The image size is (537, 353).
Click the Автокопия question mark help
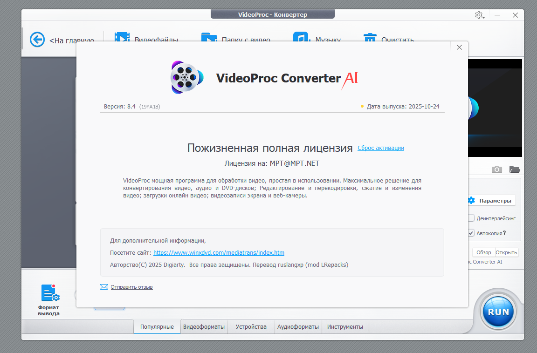pos(504,233)
